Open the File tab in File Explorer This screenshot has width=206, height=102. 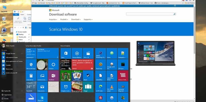tap(16, 15)
